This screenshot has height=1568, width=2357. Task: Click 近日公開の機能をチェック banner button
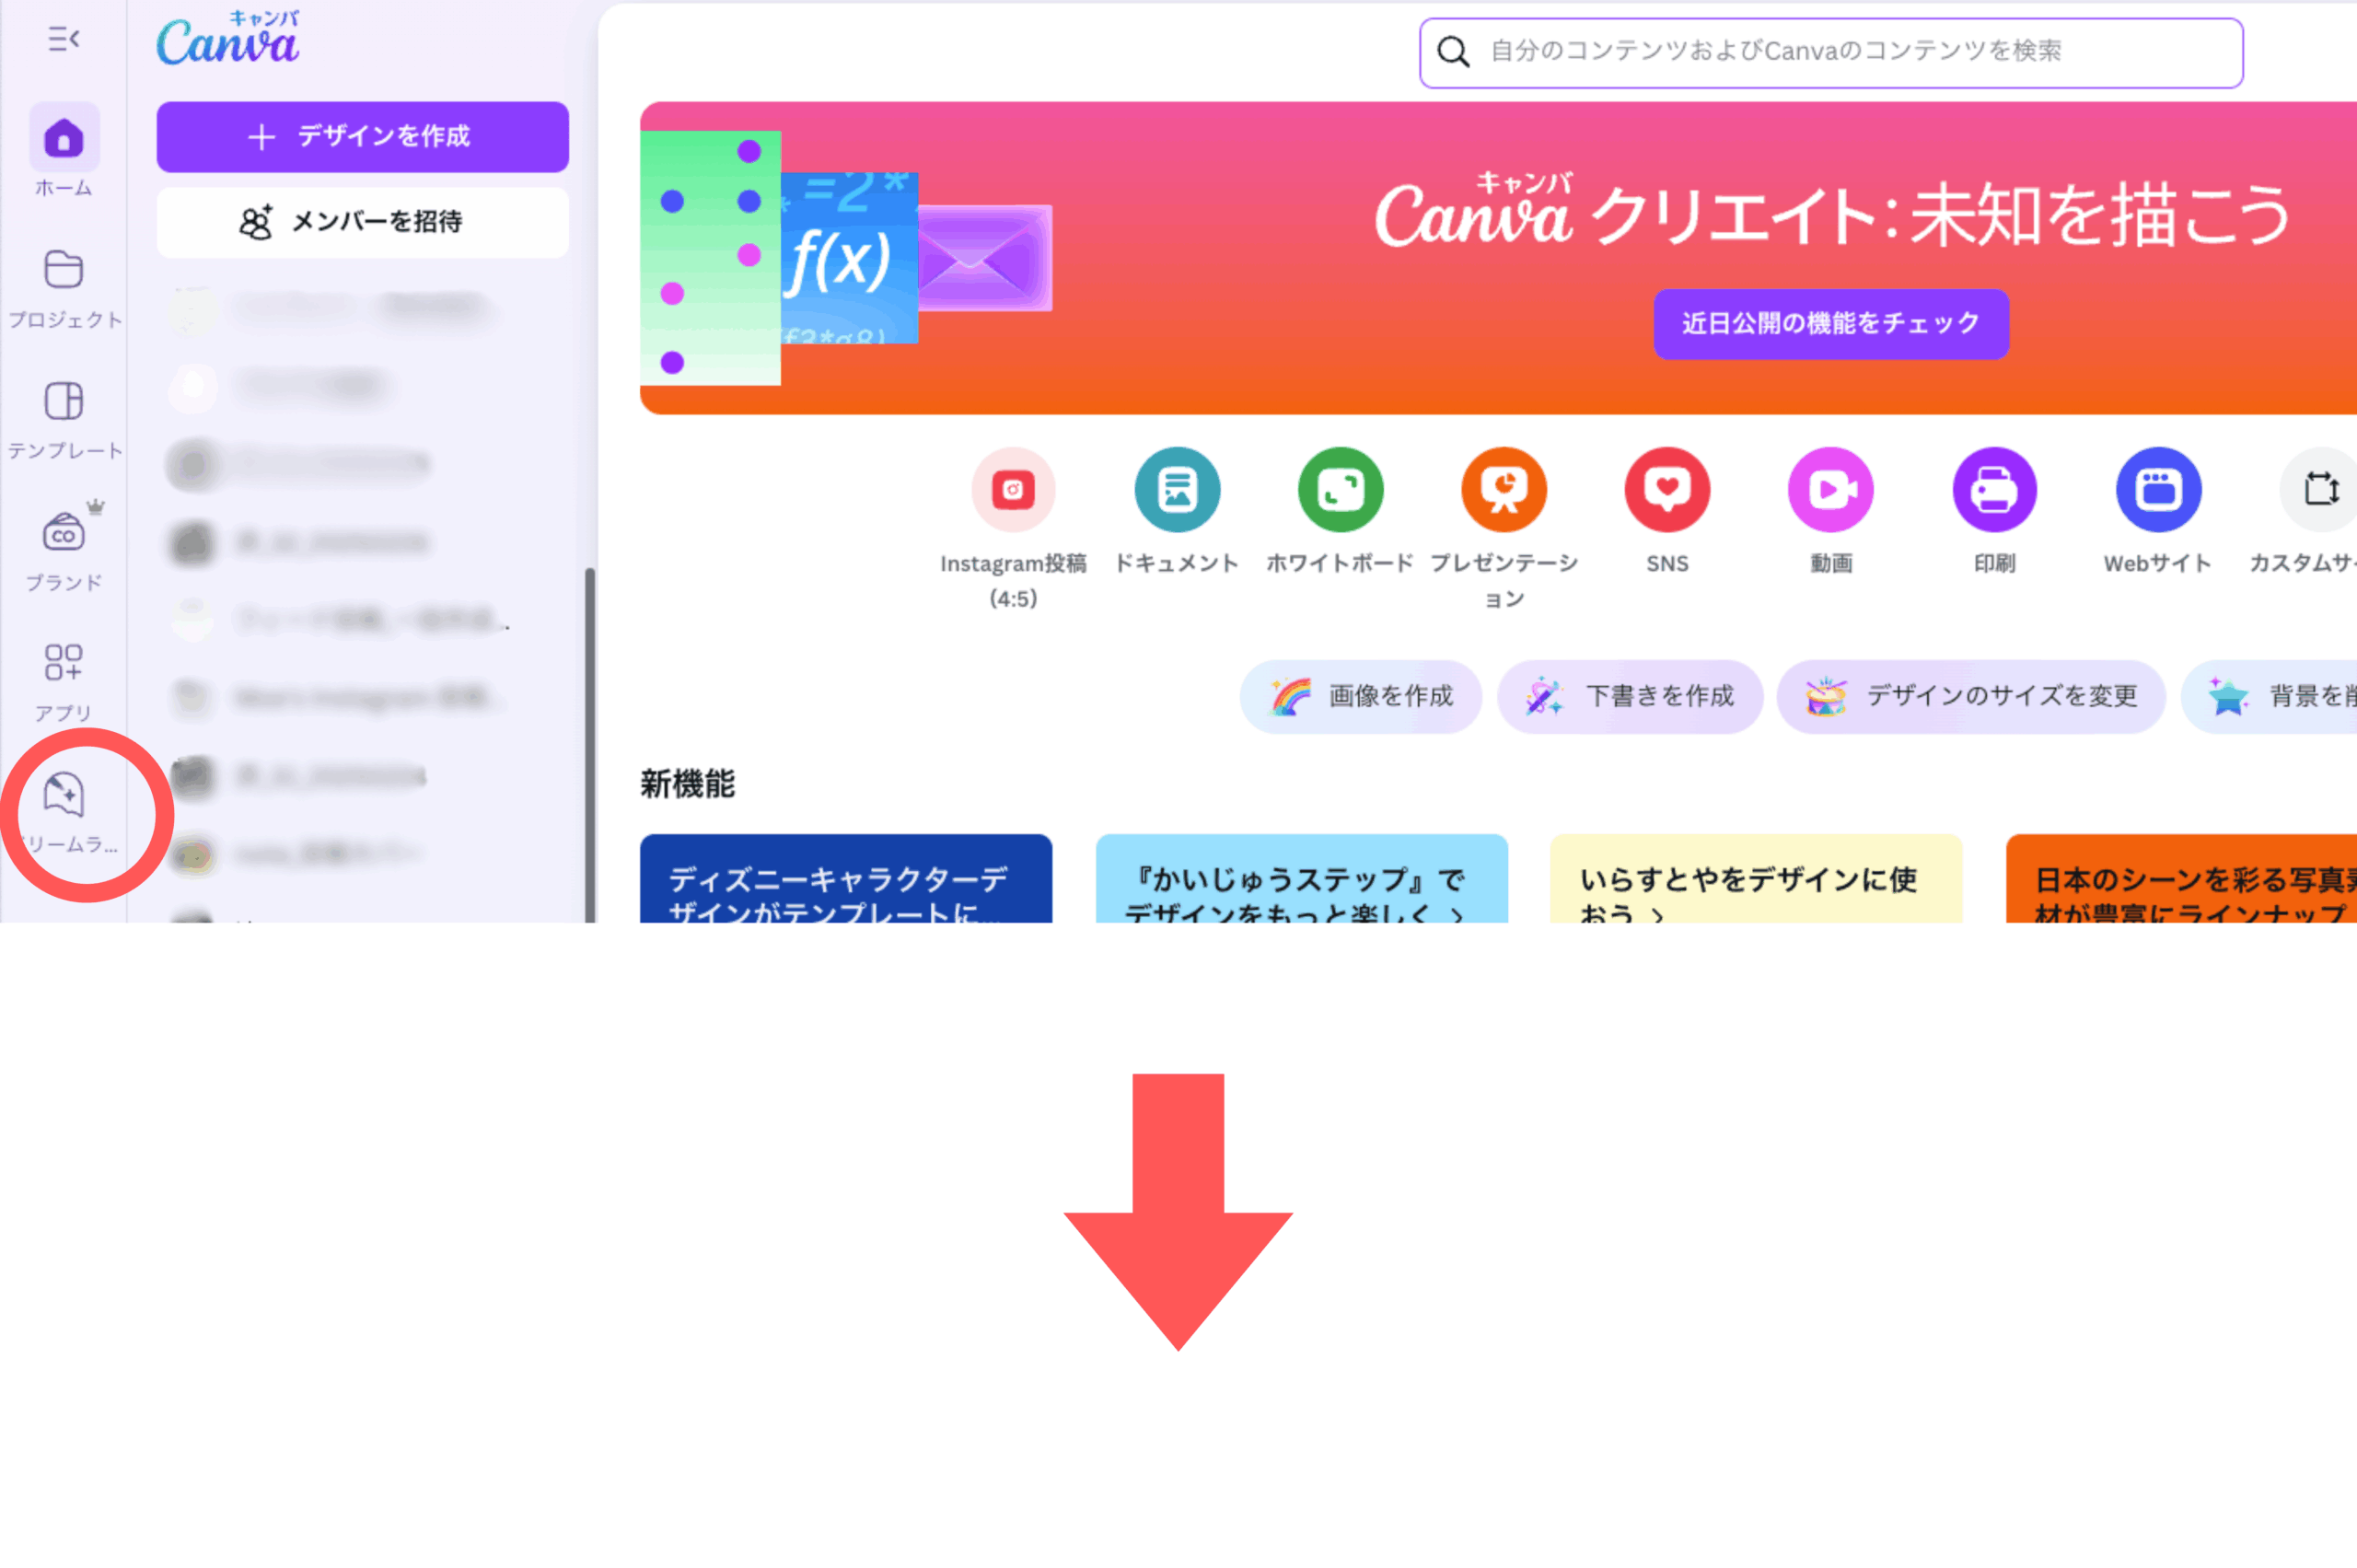pos(1831,324)
